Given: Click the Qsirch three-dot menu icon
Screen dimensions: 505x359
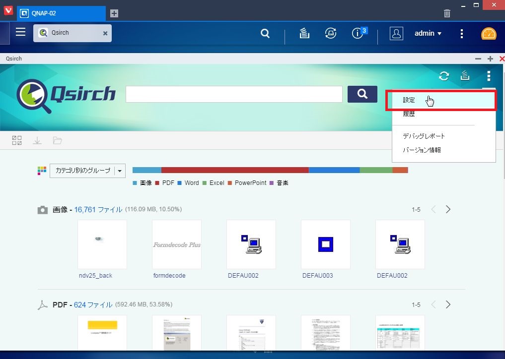Looking at the screenshot, I should point(489,76).
